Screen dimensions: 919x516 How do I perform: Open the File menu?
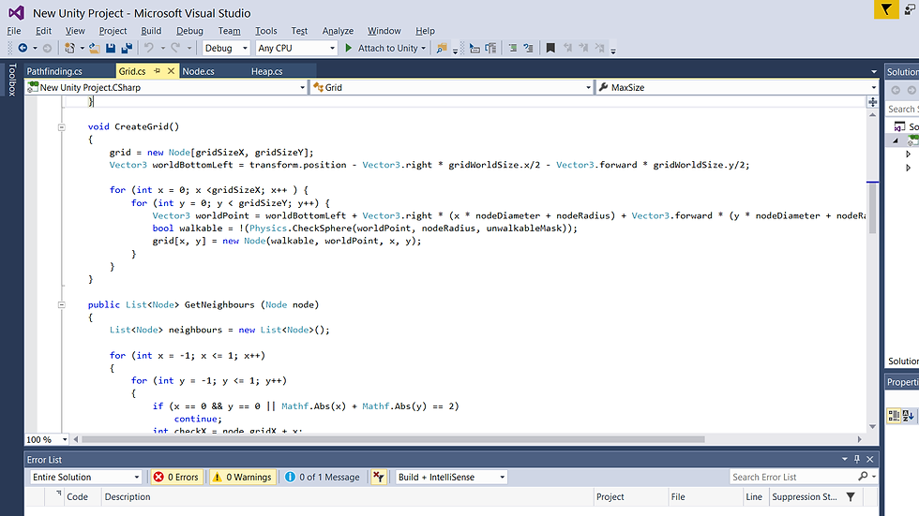tap(14, 31)
